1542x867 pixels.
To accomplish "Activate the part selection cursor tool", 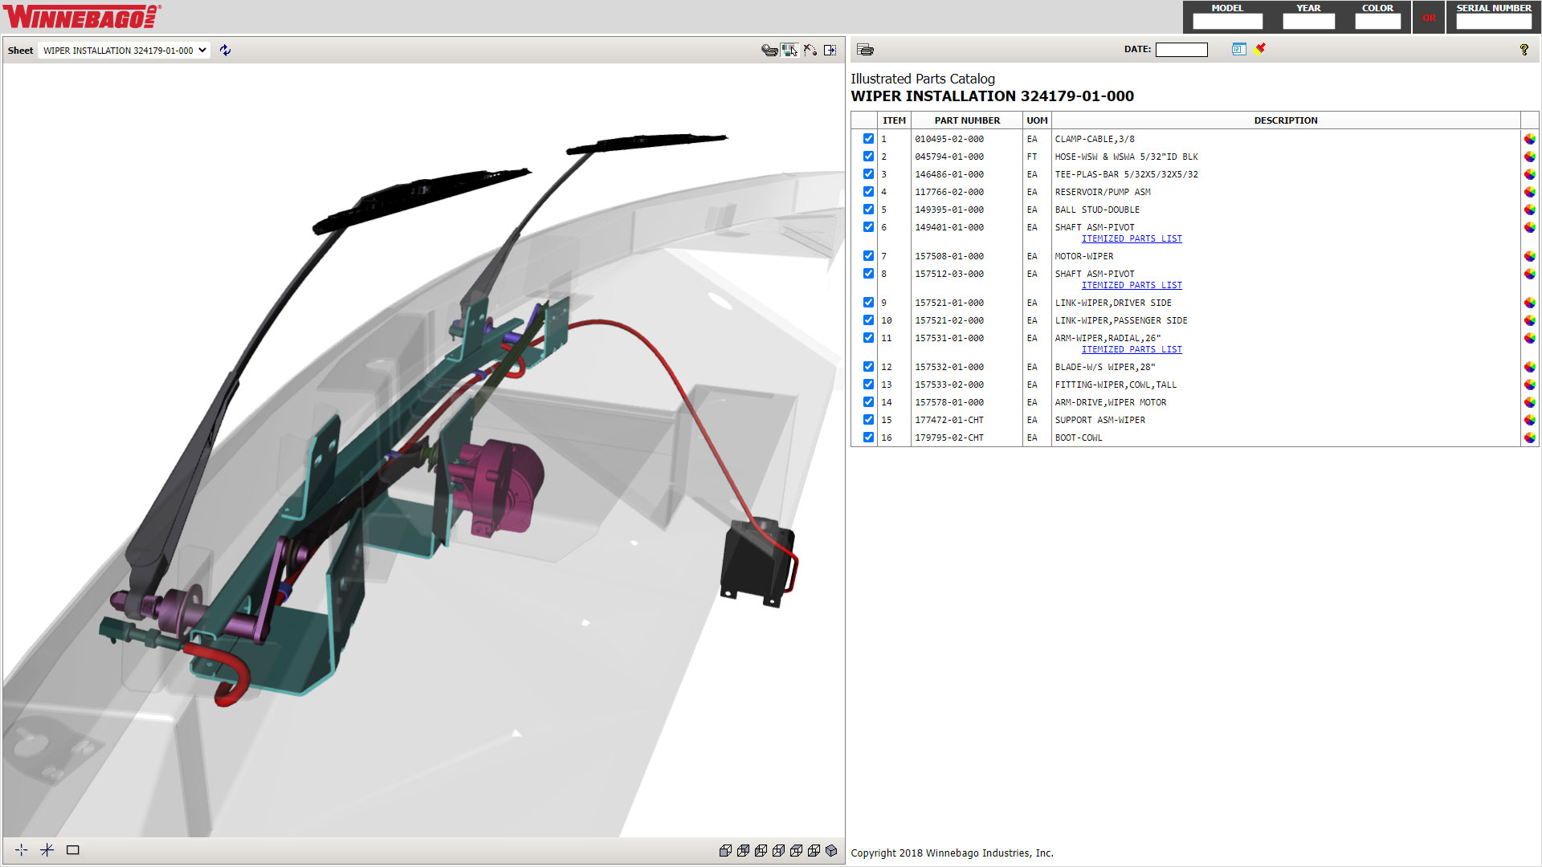I will pyautogui.click(x=789, y=50).
